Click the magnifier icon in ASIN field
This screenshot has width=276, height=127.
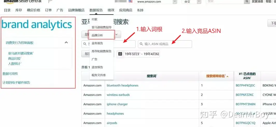[x=141, y=44]
